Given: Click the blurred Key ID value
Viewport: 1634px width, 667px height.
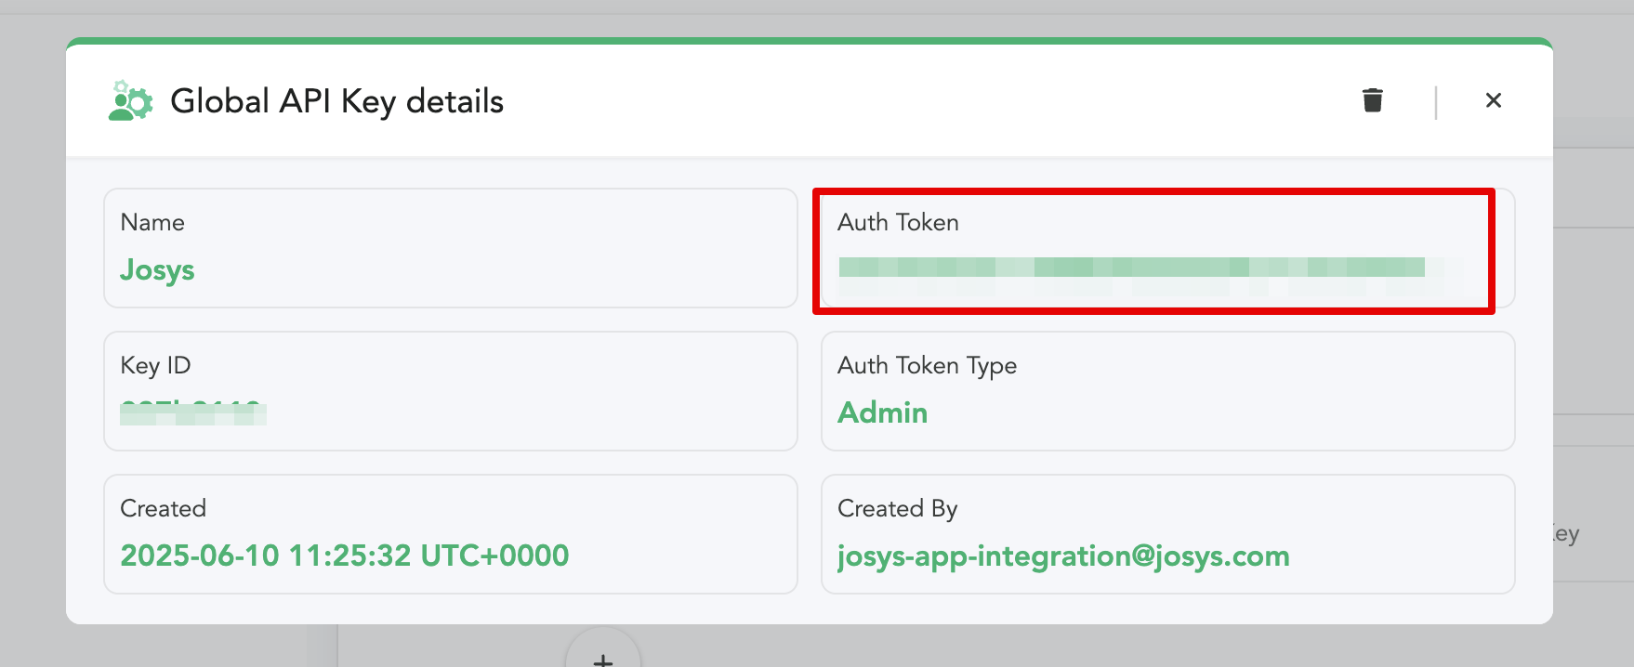Looking at the screenshot, I should point(193,412).
